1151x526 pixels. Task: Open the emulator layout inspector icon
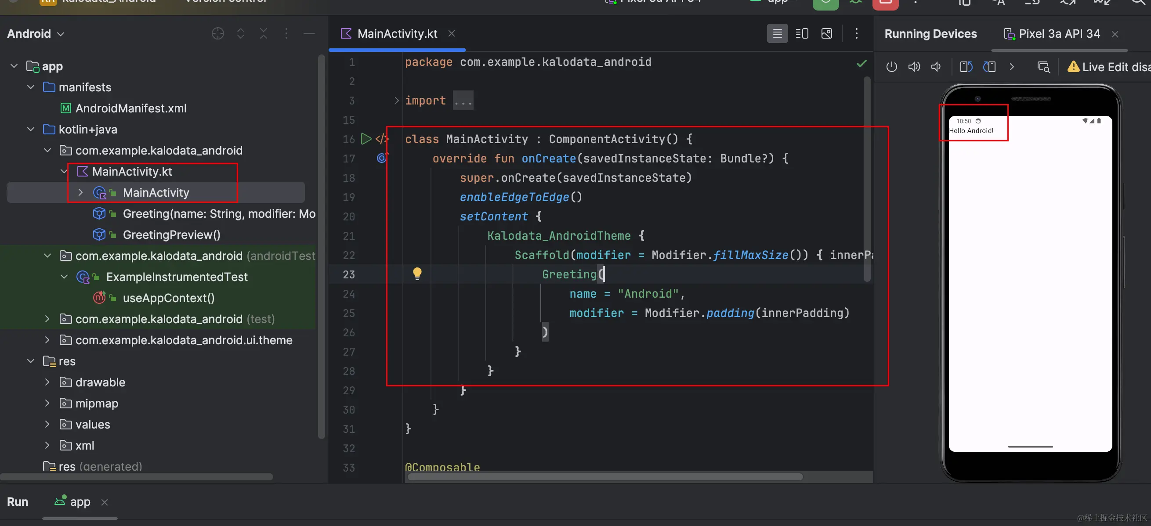tap(1043, 67)
